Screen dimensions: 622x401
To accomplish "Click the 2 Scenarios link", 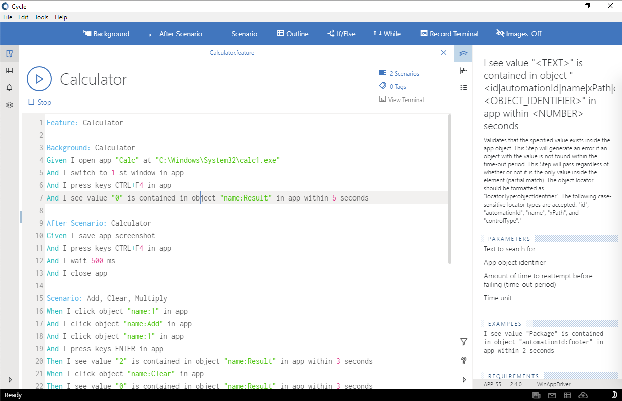I will point(399,73).
